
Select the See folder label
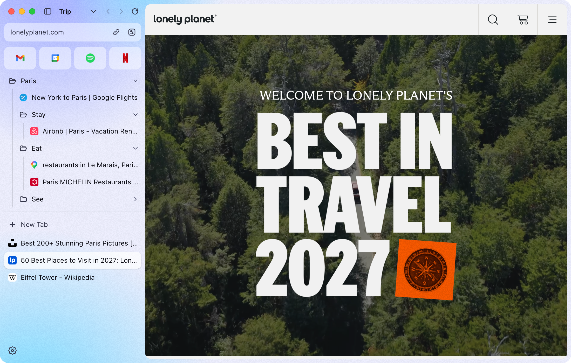(x=38, y=199)
